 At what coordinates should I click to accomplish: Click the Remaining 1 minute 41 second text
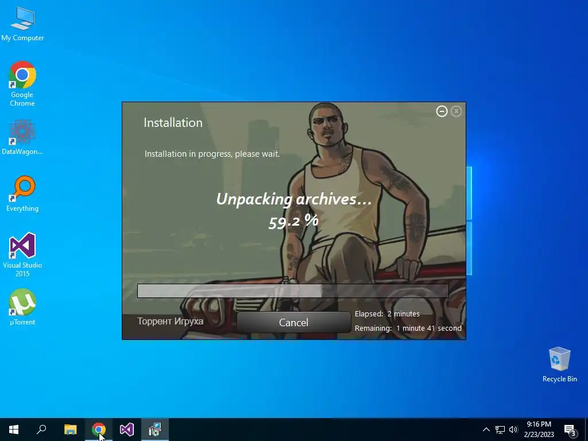click(x=408, y=328)
